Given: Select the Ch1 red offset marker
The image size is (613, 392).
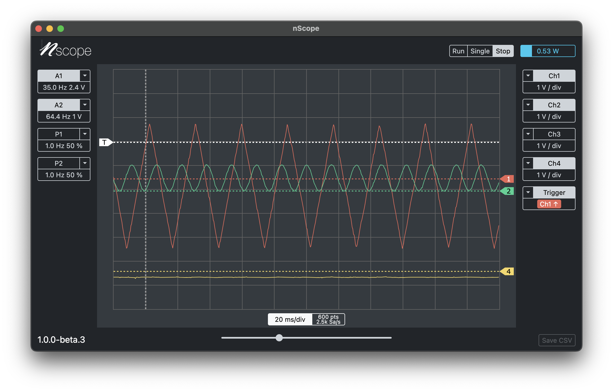Looking at the screenshot, I should coord(507,179).
